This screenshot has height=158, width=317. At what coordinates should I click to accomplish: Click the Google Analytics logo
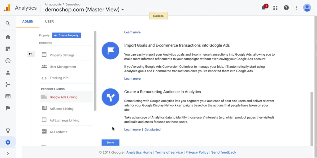point(7,8)
